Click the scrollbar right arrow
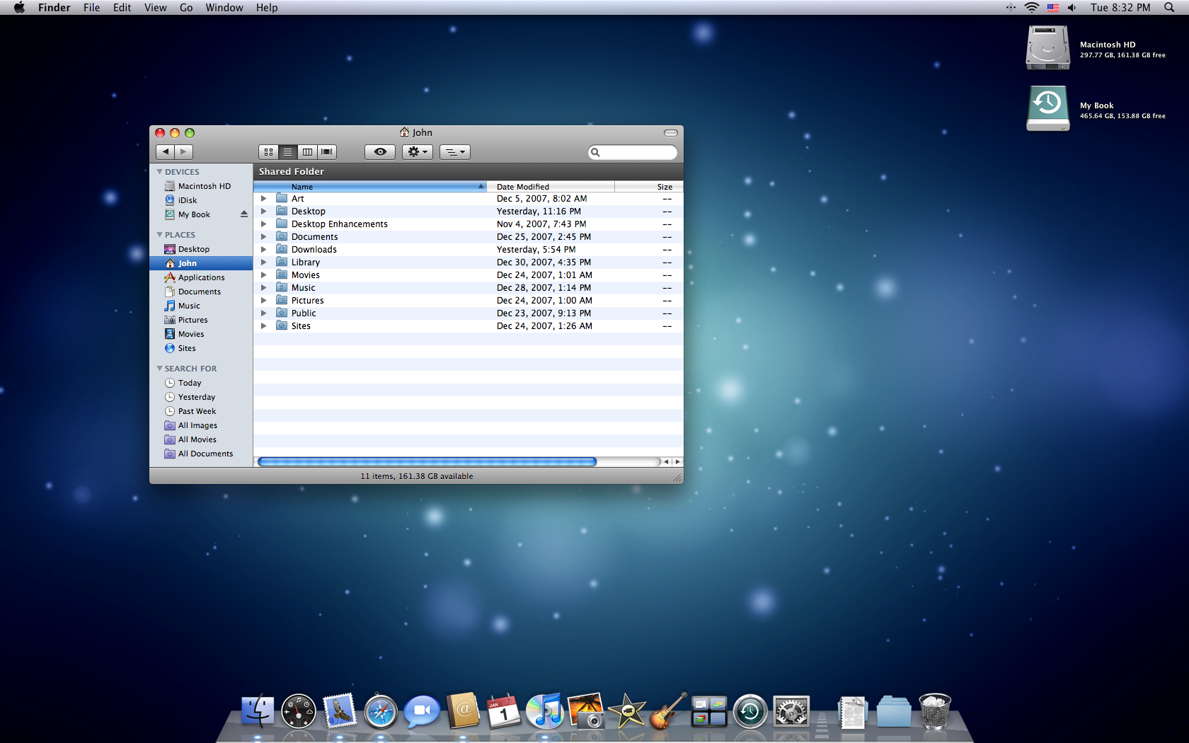This screenshot has height=743, width=1189. point(677,462)
